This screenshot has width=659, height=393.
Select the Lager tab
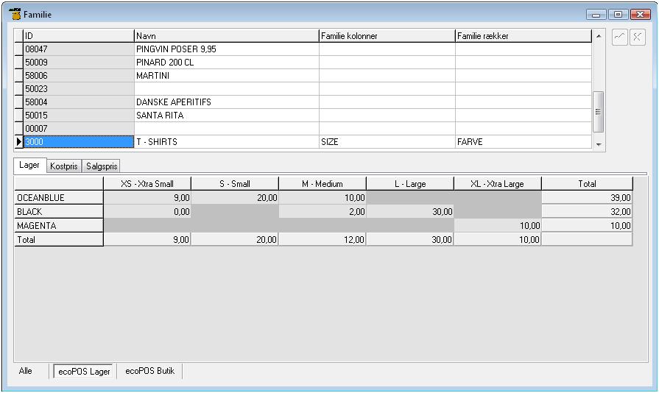pos(29,166)
